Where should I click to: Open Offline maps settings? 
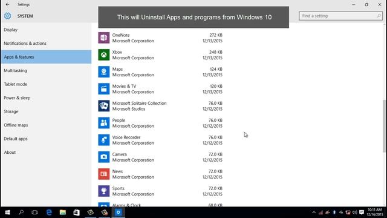(46, 125)
